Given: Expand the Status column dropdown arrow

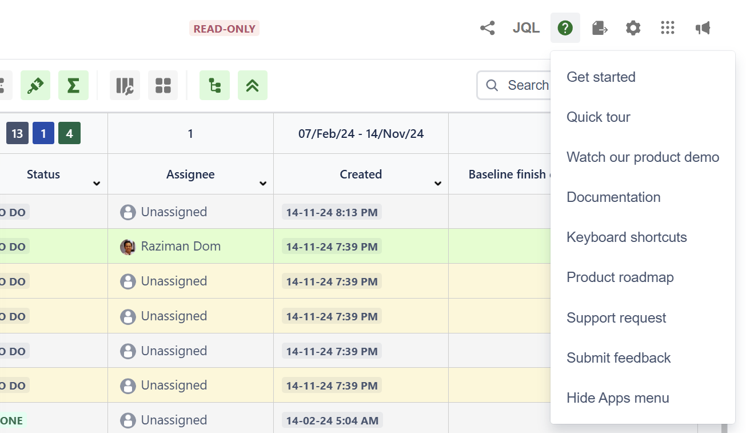Looking at the screenshot, I should [x=97, y=184].
